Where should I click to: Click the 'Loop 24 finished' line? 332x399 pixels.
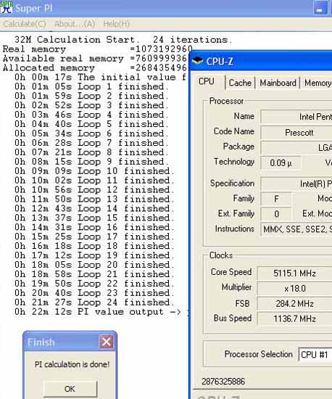point(94,303)
